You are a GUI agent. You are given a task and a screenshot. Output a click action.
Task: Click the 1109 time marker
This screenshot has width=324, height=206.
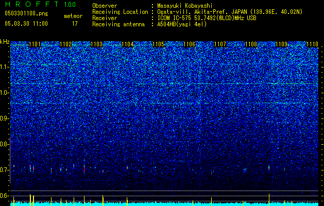click(x=282, y=44)
